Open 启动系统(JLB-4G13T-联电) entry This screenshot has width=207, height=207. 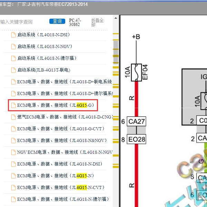click(44, 70)
